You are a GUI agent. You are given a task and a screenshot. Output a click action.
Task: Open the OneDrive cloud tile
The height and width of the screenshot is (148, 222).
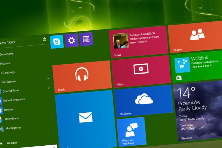[144, 101]
